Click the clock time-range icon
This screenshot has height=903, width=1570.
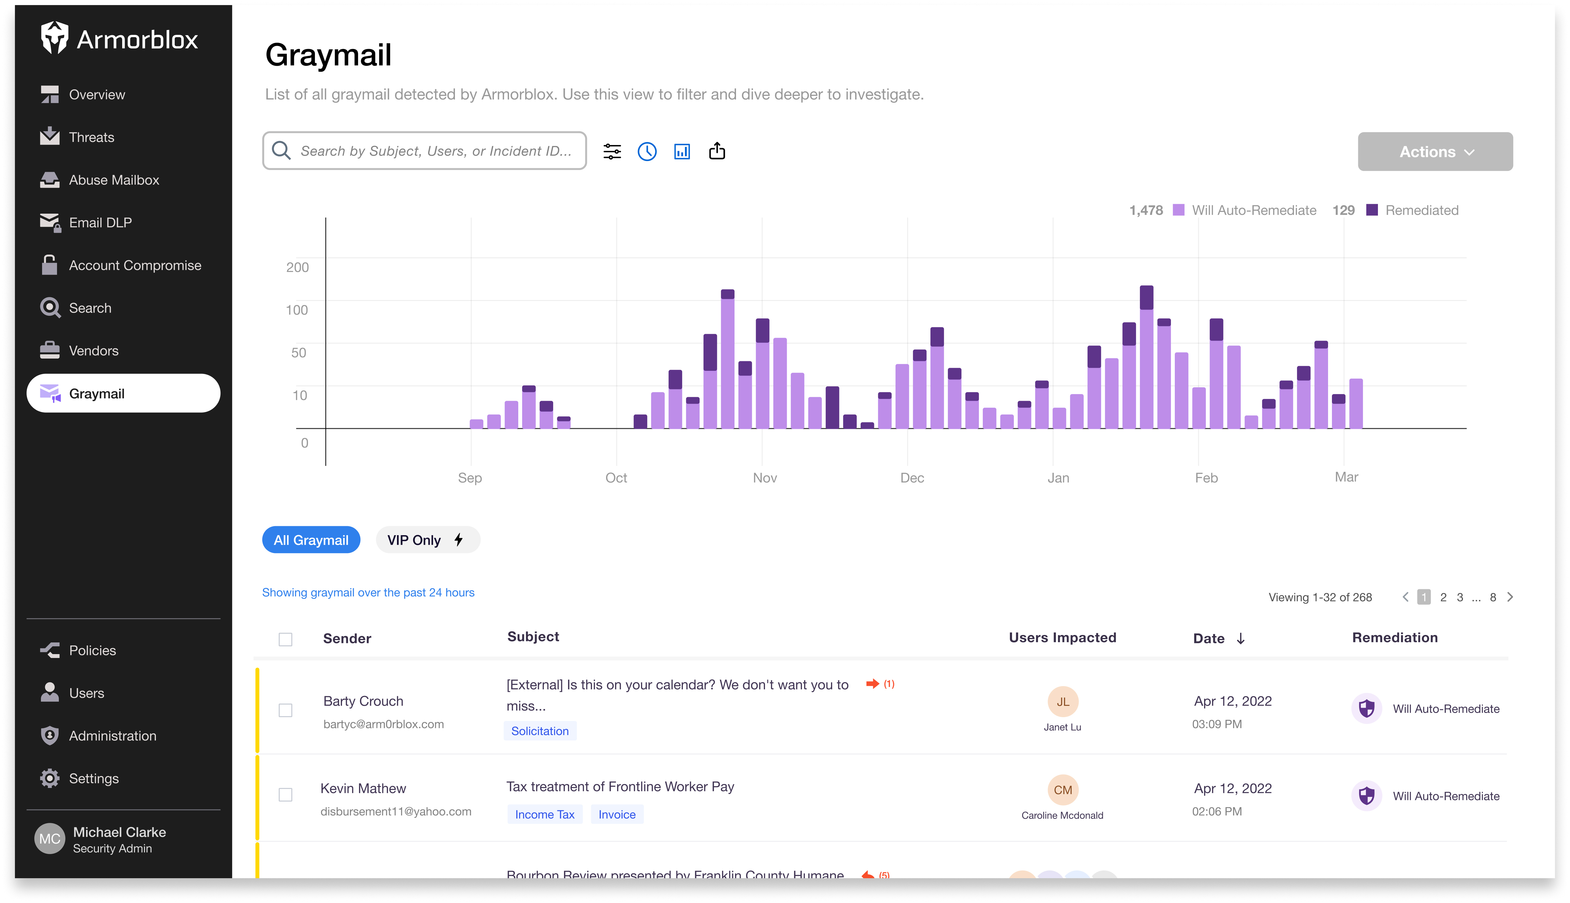[x=646, y=151]
